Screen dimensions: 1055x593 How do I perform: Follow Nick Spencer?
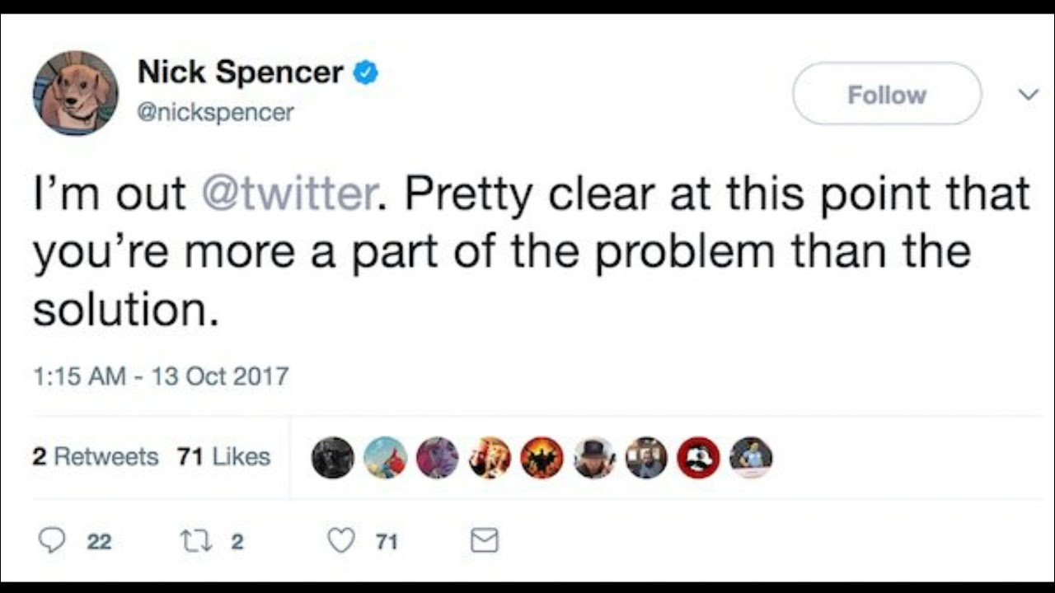click(x=887, y=94)
